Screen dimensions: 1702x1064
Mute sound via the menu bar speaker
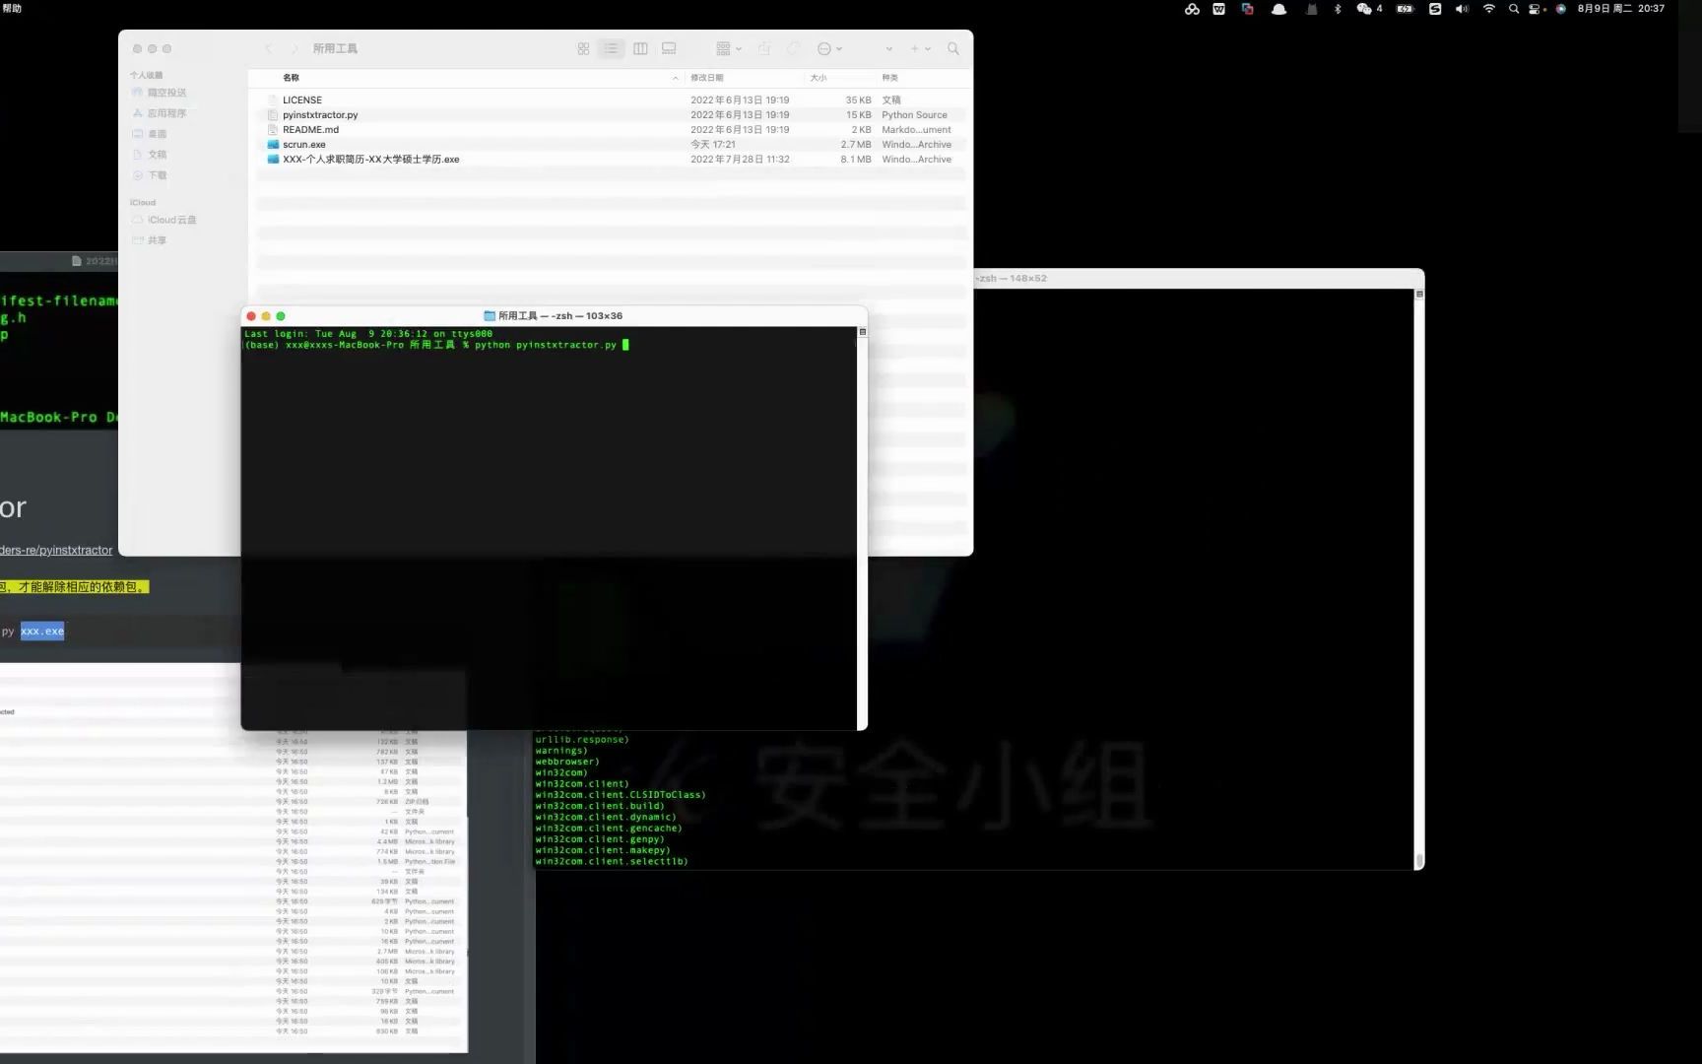click(1461, 9)
